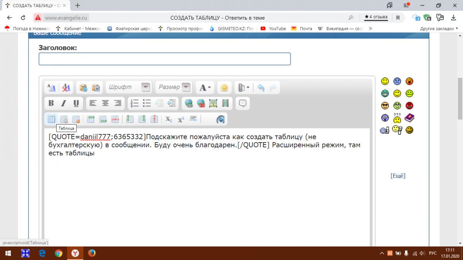
Task: Insert an image into the message
Action: (213, 103)
